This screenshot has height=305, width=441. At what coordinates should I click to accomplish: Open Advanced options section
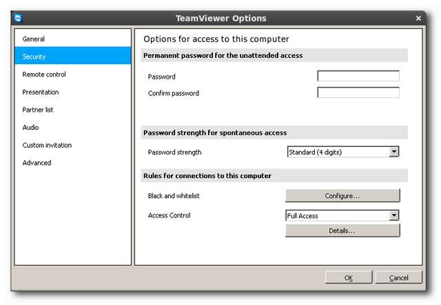click(x=37, y=163)
